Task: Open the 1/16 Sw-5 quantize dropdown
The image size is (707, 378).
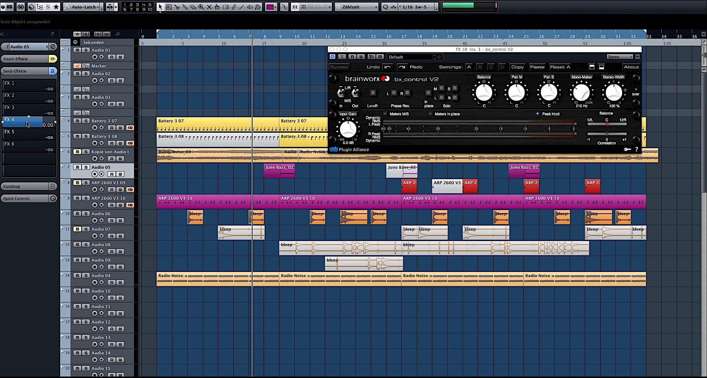Action: tap(418, 7)
